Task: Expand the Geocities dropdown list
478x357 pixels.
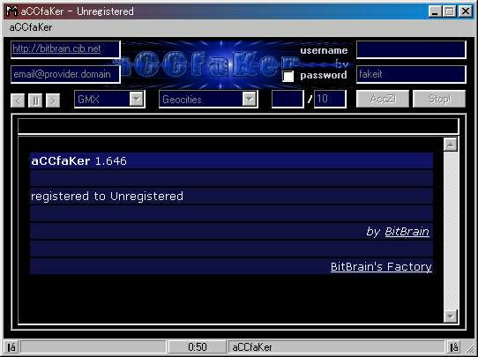Action: click(x=250, y=99)
